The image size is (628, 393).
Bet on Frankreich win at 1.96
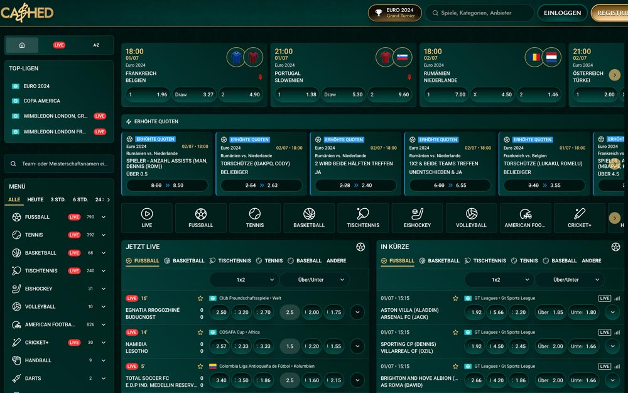pos(148,95)
